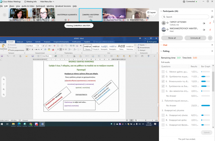The image size is (215, 141).
Task: Click camera icon for ΓΑΡΙΟΥ ΑΓΓΕΛΙΚΗ
Action: click(x=204, y=23)
